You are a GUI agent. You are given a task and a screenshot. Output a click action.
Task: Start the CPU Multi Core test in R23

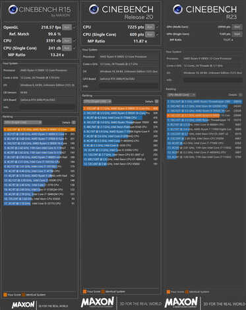click(x=237, y=27)
